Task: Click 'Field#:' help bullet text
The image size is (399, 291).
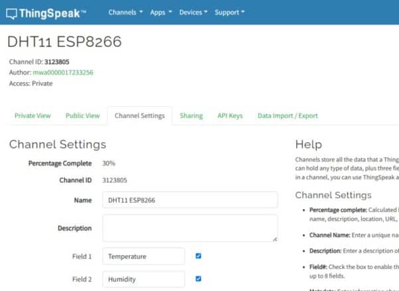Action: [x=318, y=267]
